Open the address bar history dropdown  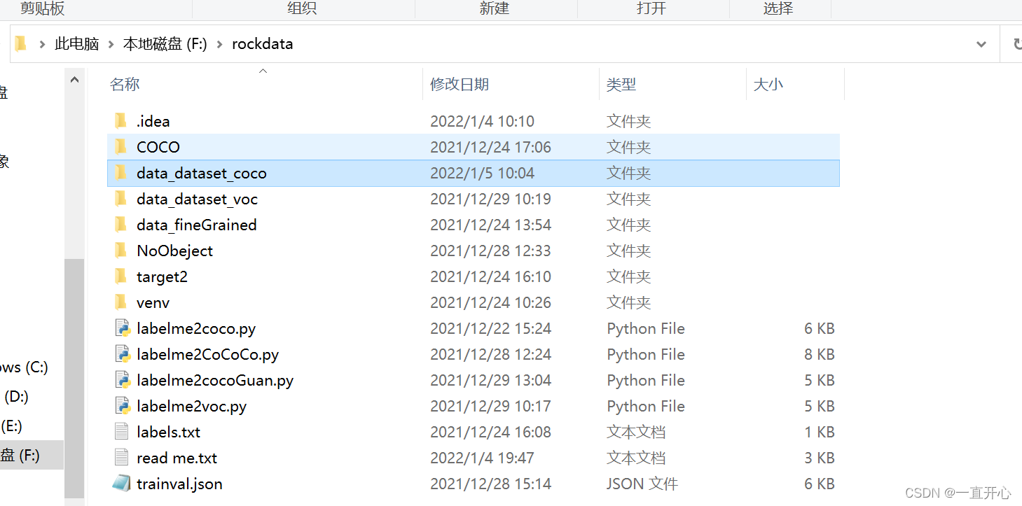pyautogui.click(x=981, y=44)
